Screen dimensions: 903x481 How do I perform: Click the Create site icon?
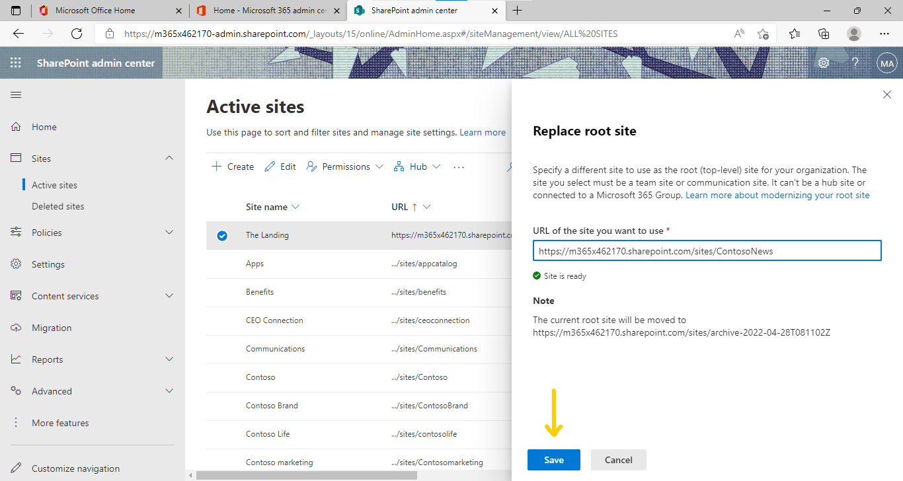[215, 166]
